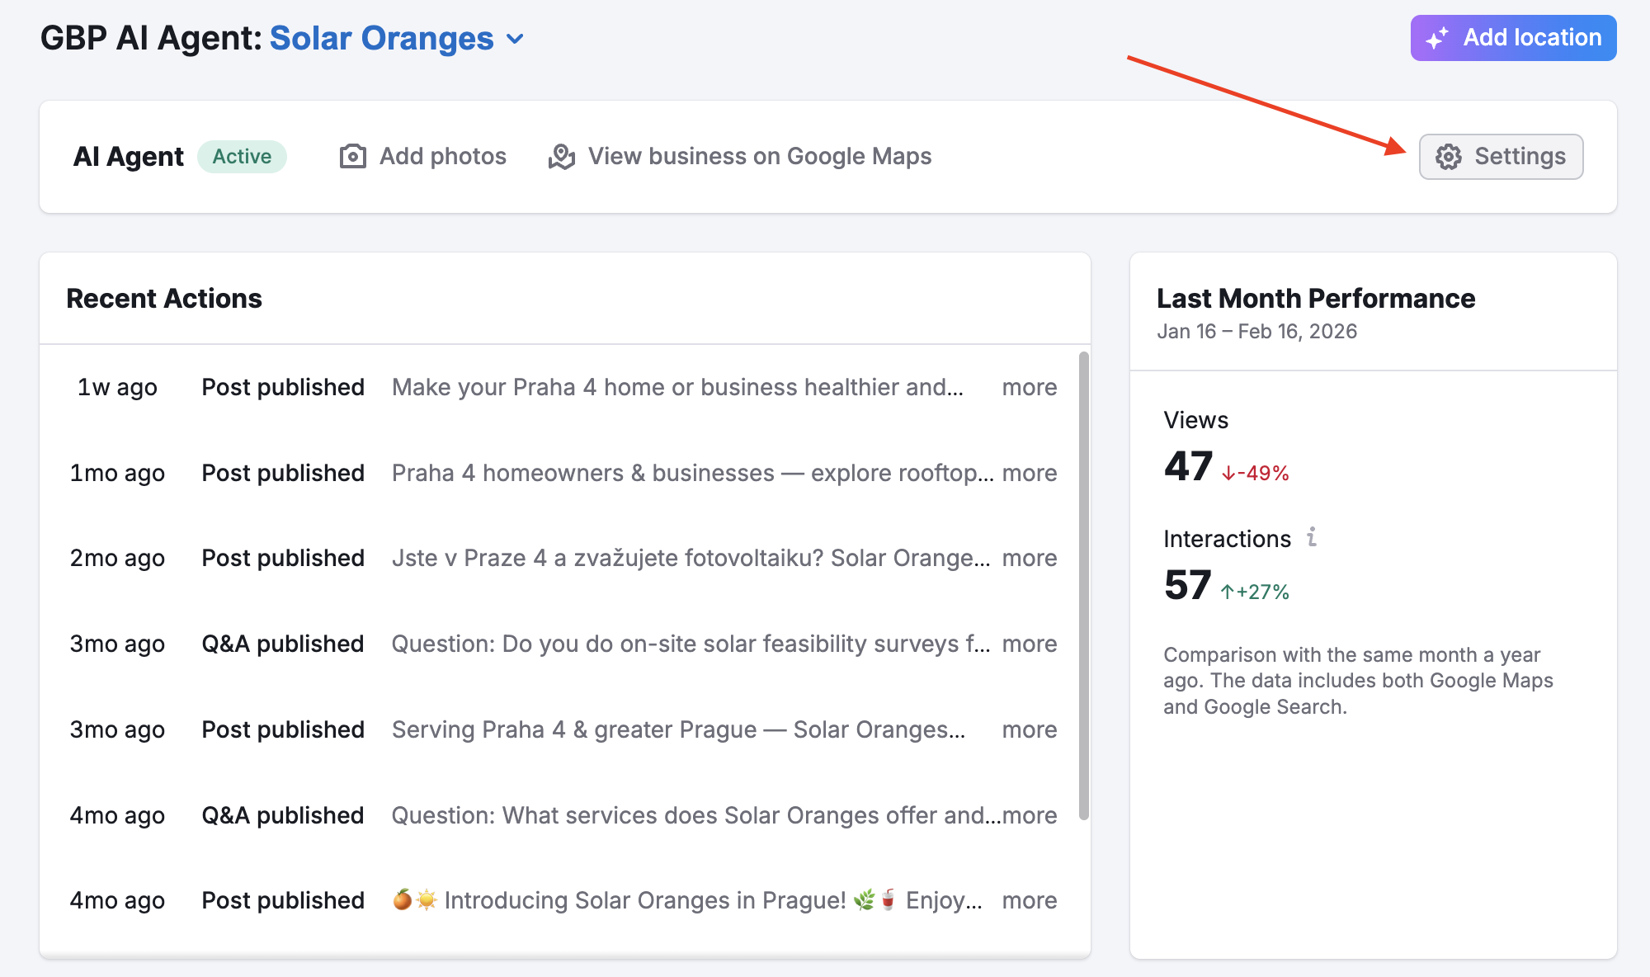Viewport: 1650px width, 977px height.
Task: Click the Google Maps pin icon
Action: pyautogui.click(x=562, y=156)
